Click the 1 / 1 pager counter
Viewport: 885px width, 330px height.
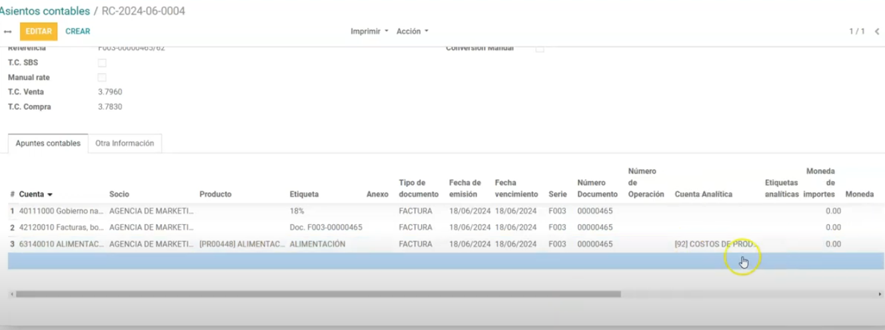(856, 31)
